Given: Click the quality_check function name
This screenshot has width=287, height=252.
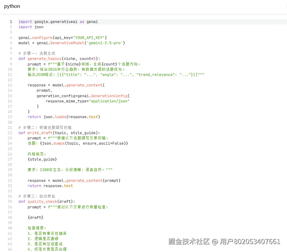Looking at the screenshot, I should coord(42,201).
